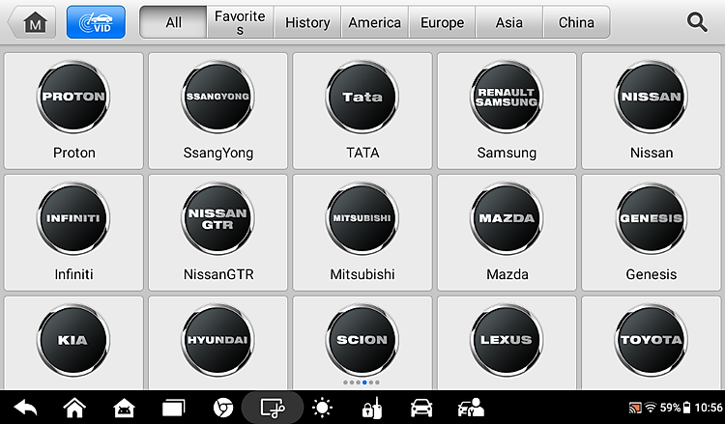Open the M home menu button

pyautogui.click(x=32, y=22)
